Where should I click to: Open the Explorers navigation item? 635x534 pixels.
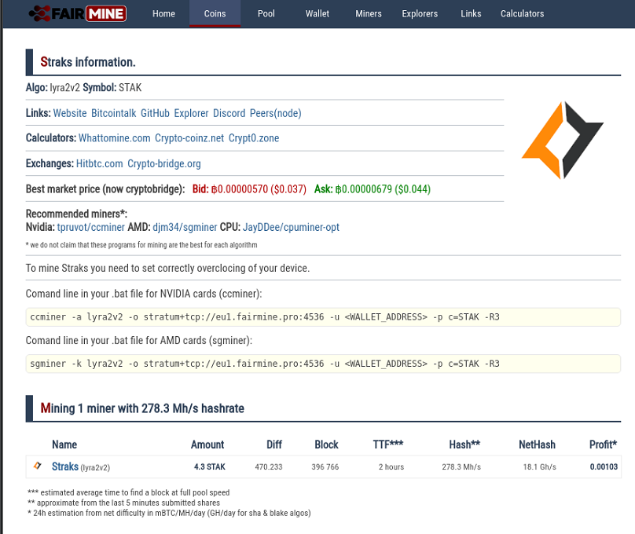coord(420,14)
